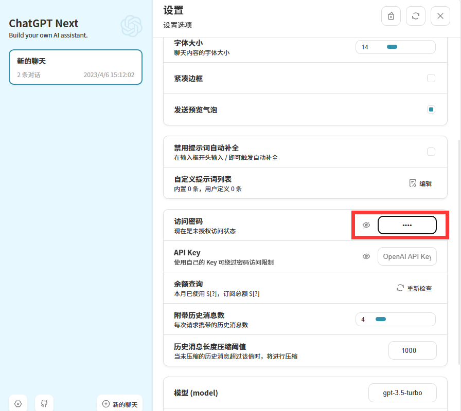The image size is (461, 411).
Task: Click the 使用自己的 Key description text
Action: [224, 262]
